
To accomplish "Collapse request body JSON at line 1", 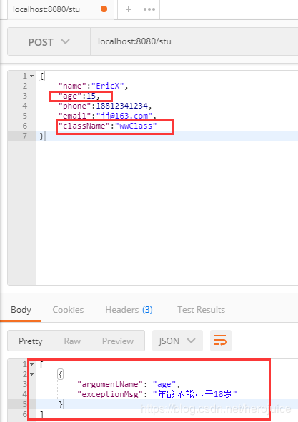I will [31, 76].
